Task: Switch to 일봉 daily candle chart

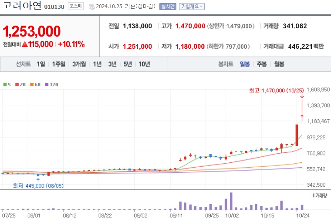Action: coord(245,64)
